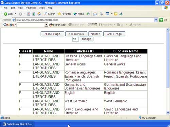Stop page loading with Stop icon

[29, 14]
